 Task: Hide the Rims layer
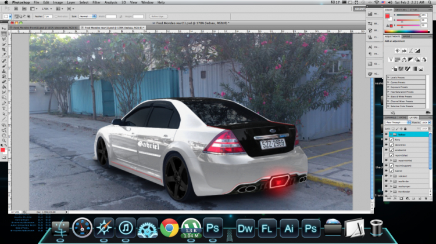[386, 140]
